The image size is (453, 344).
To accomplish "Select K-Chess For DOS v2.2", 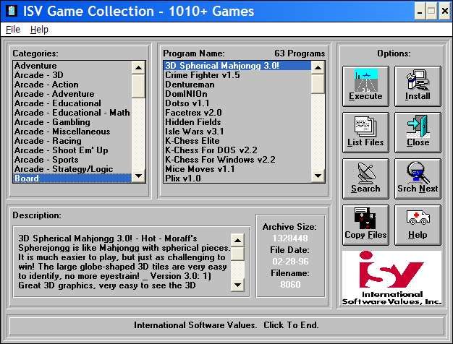I will [237, 150].
